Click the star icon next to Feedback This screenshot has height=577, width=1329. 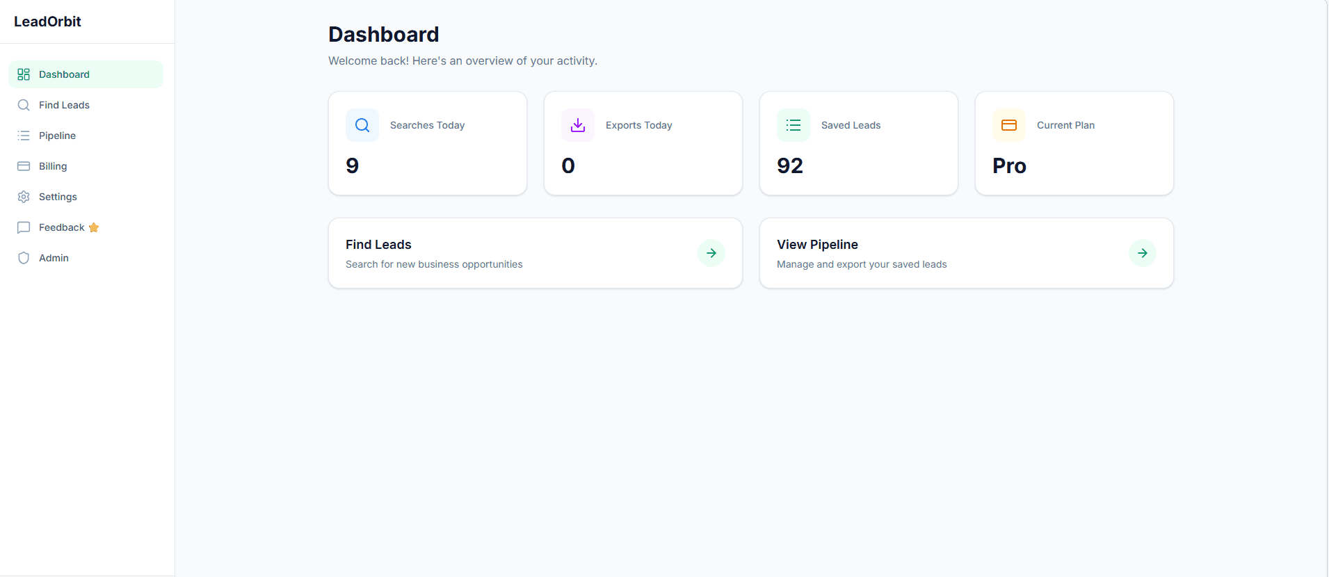point(94,227)
